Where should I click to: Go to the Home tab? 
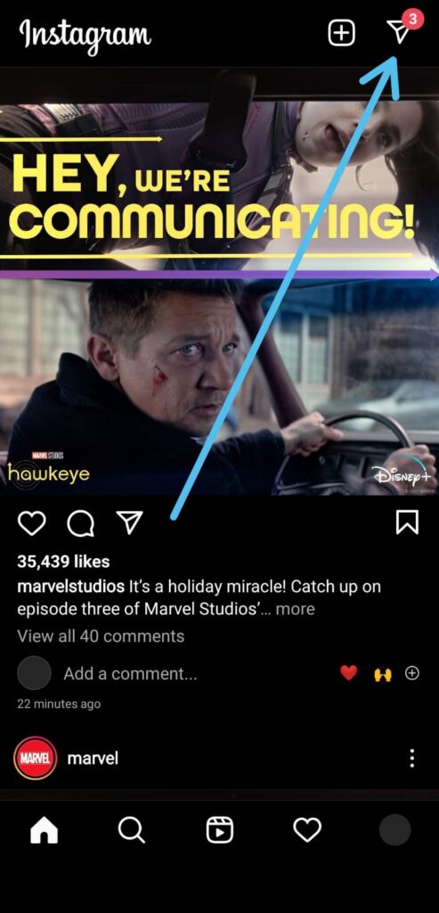tap(45, 829)
